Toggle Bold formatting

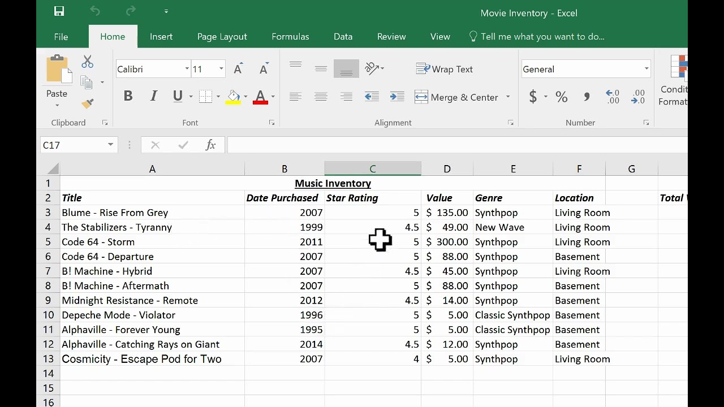point(128,97)
